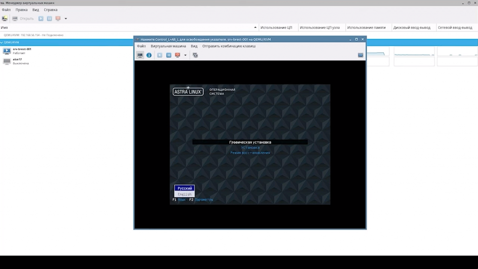Show the graphical console view icon

pyautogui.click(x=140, y=55)
